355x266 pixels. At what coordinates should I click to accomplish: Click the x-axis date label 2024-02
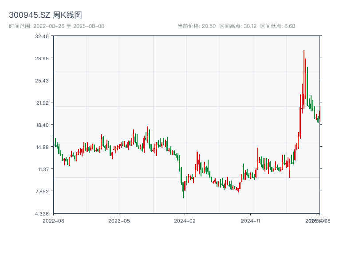pos(185,221)
